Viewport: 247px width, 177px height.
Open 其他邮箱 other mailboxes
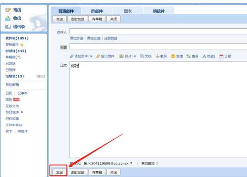[12, 85]
